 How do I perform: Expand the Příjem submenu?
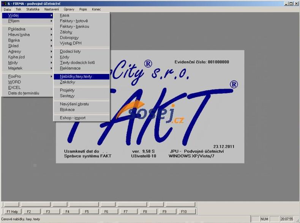coord(28,21)
